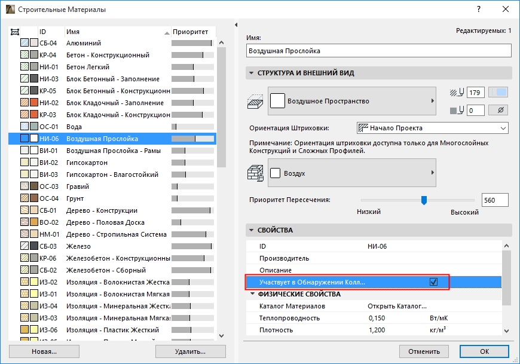Open Воздух surface picker
Viewport: 520px width, 364px height.
352,173
